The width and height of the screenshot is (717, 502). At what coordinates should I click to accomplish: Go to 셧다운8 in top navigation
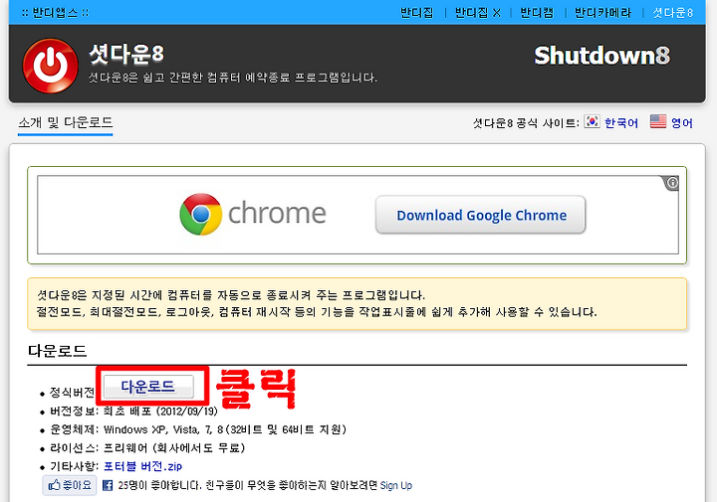point(672,12)
